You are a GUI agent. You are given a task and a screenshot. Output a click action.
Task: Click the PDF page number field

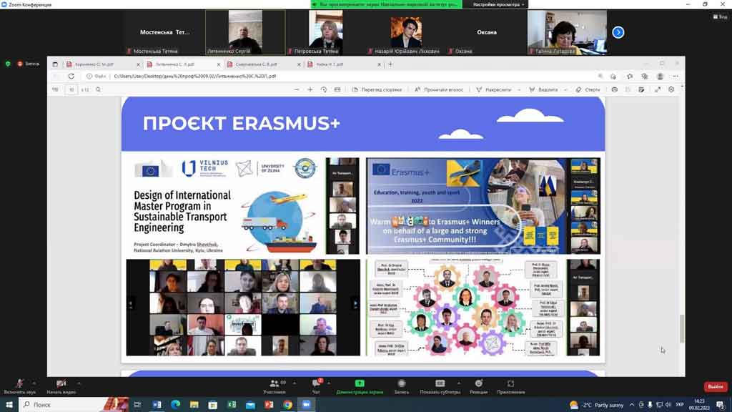pos(71,89)
